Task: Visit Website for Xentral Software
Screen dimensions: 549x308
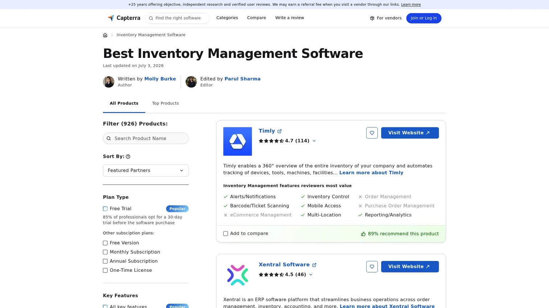Action: [410, 267]
